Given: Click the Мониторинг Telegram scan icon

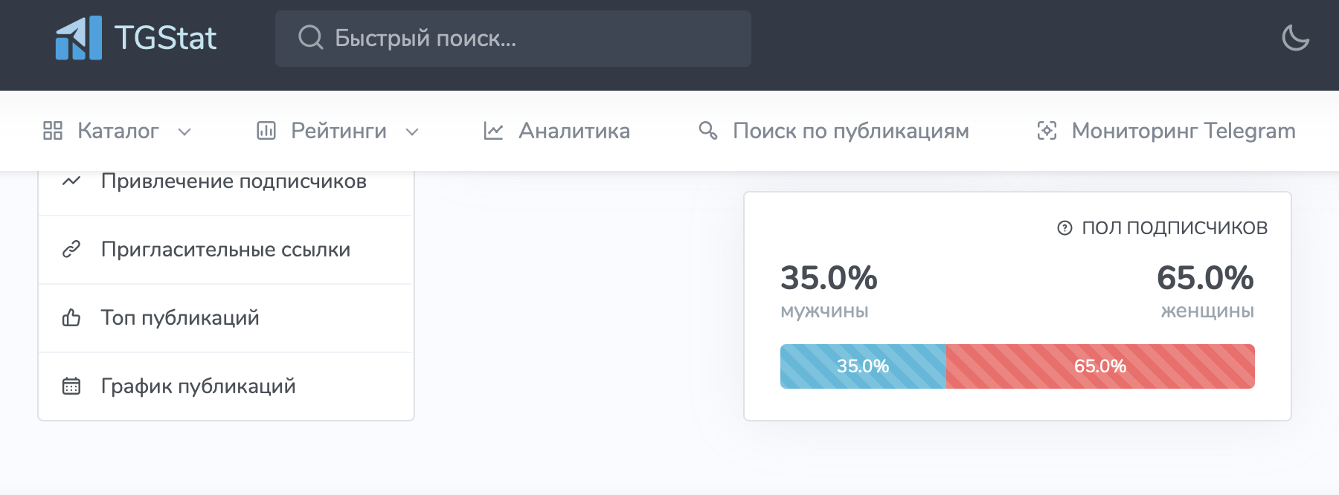Looking at the screenshot, I should [x=1047, y=131].
